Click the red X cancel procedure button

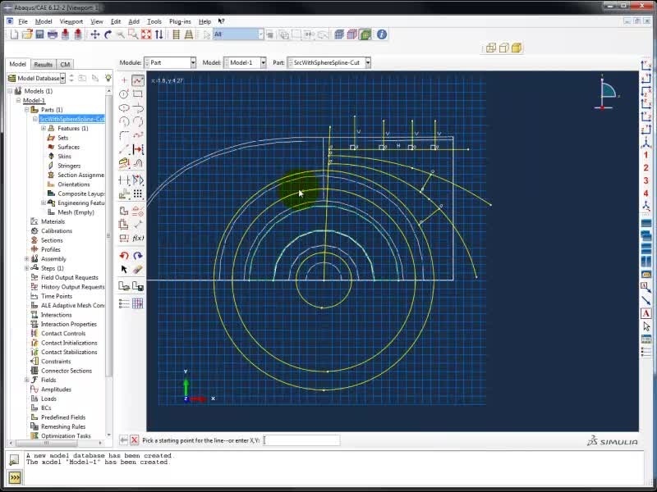point(135,440)
